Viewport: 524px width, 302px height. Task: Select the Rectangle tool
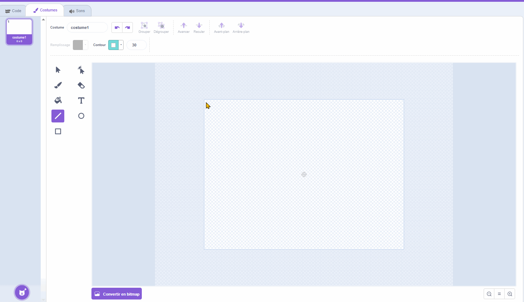[x=58, y=131]
